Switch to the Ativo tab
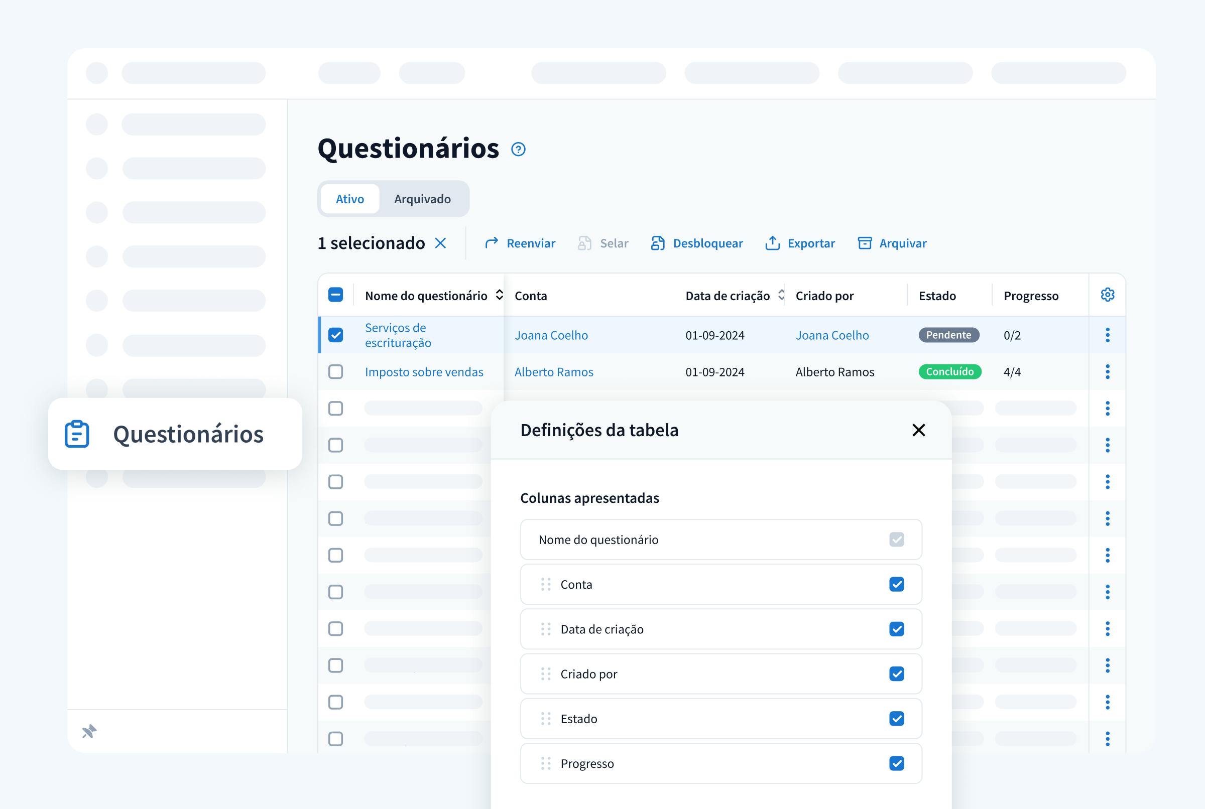 click(x=350, y=199)
